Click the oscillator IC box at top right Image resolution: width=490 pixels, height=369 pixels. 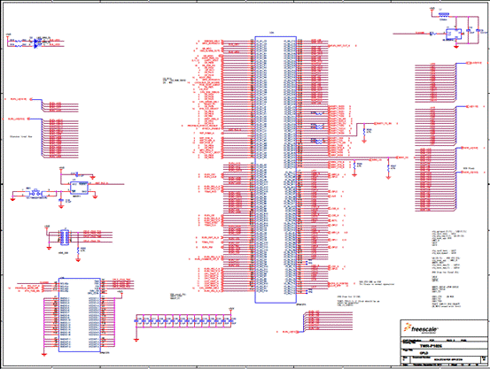[x=454, y=34]
